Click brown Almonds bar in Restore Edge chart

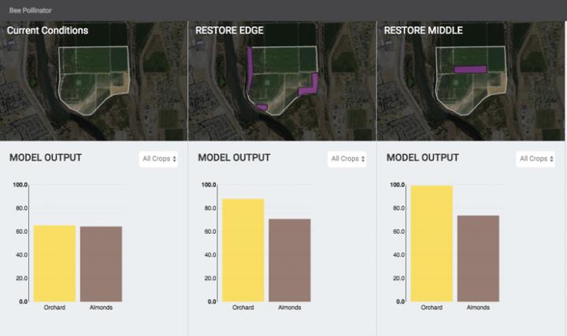290,260
